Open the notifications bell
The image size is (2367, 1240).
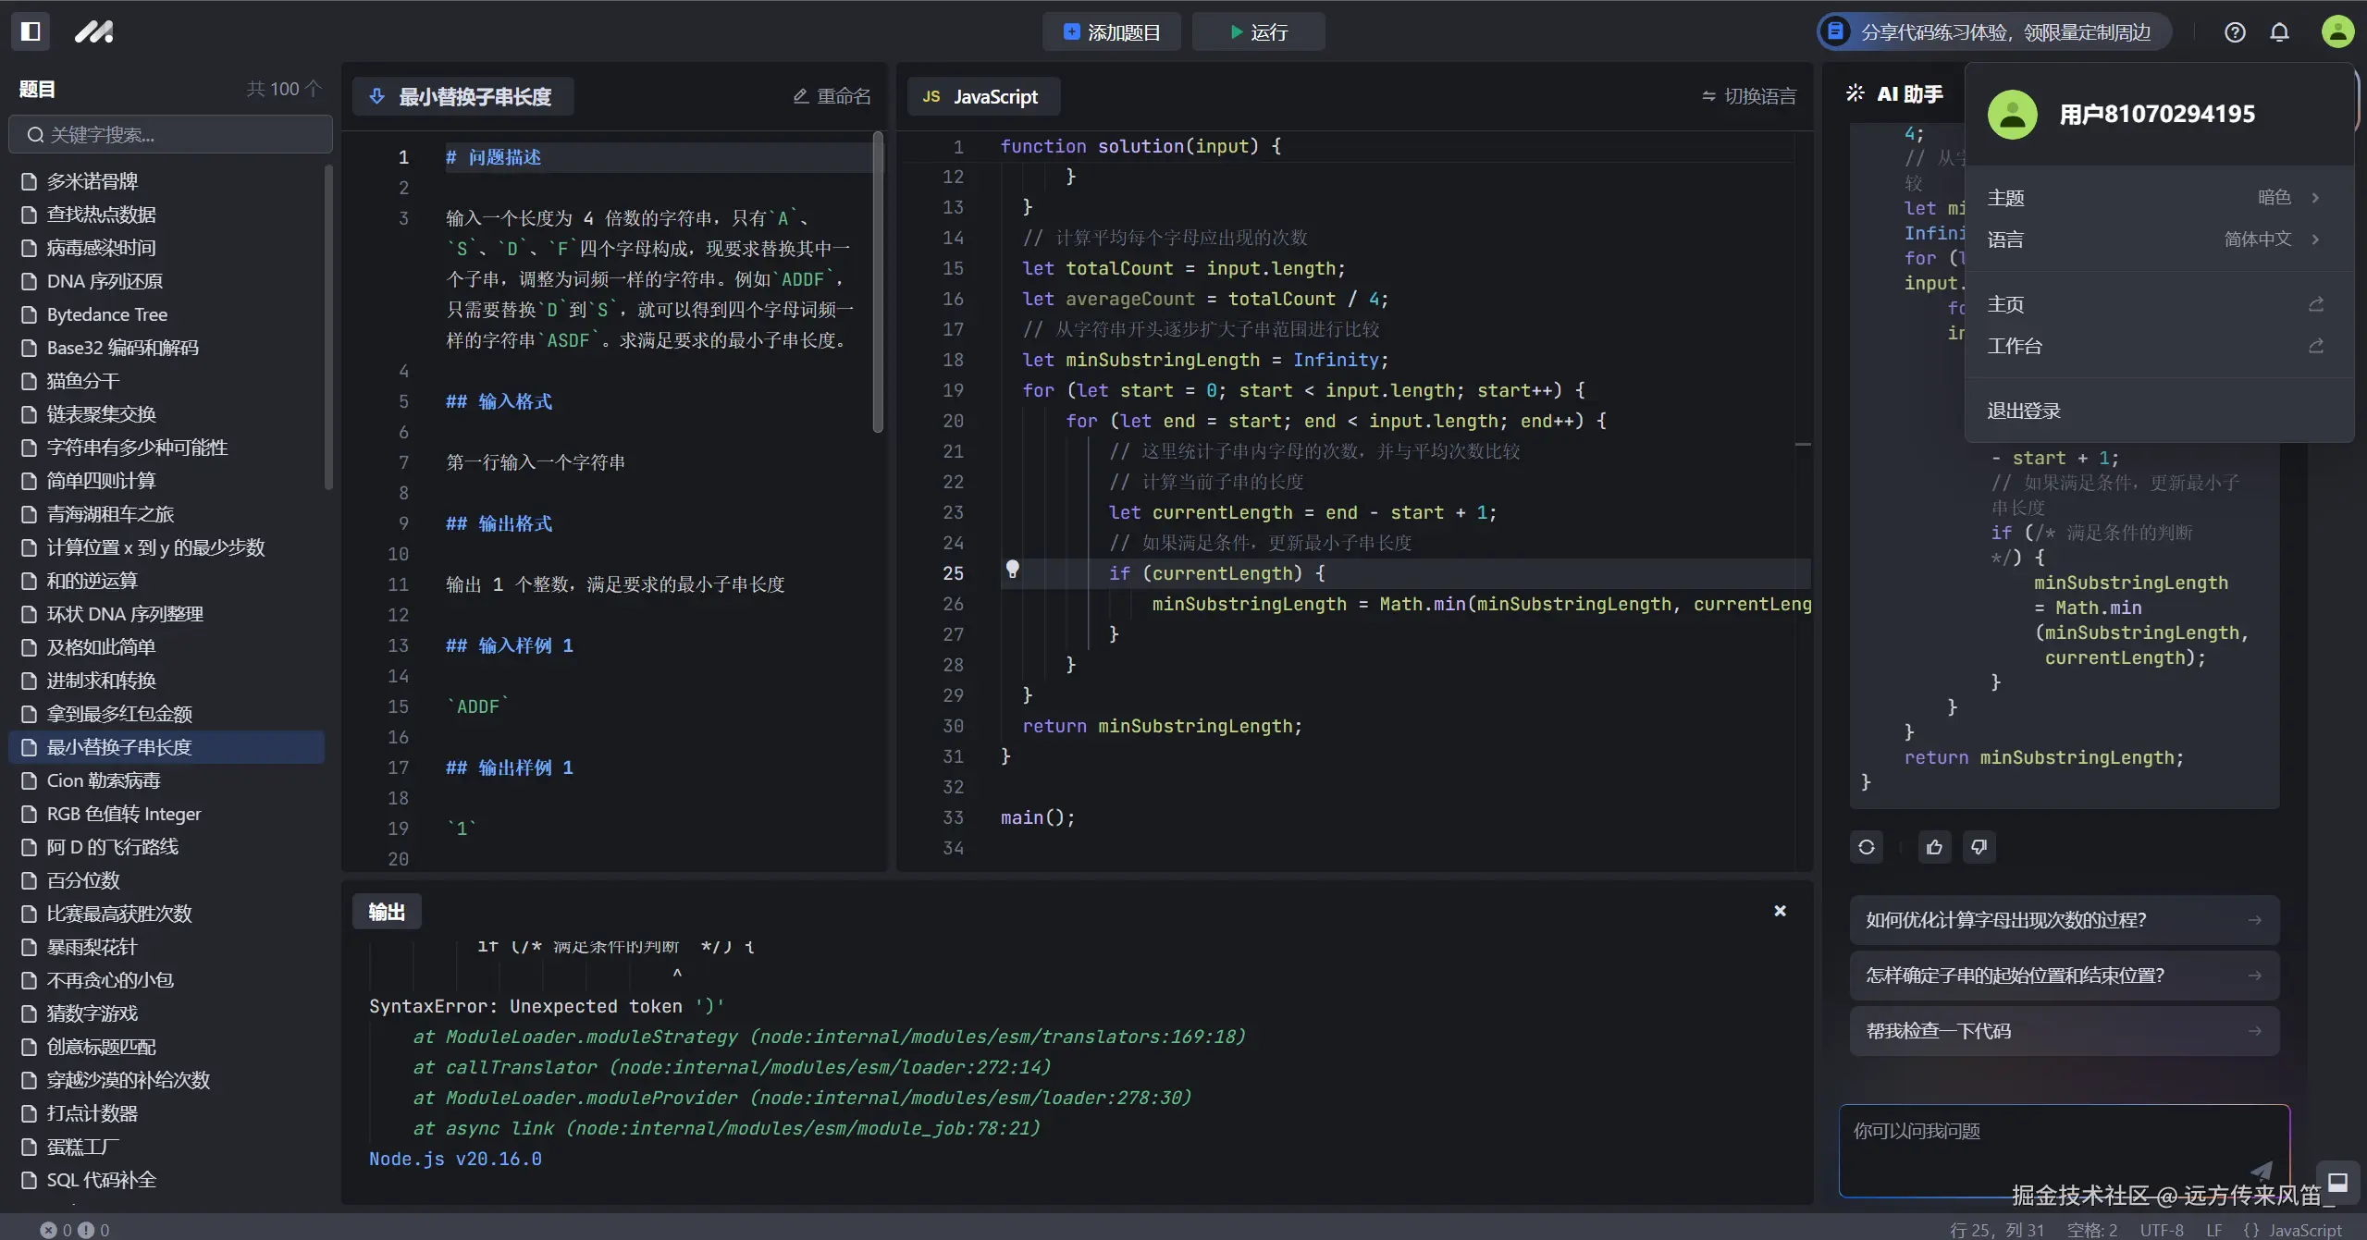coord(2279,32)
